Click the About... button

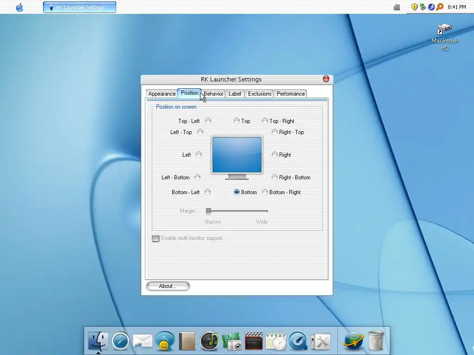tap(168, 286)
